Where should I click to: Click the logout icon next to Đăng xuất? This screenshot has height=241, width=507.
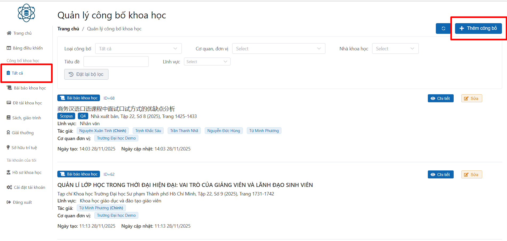point(8,202)
